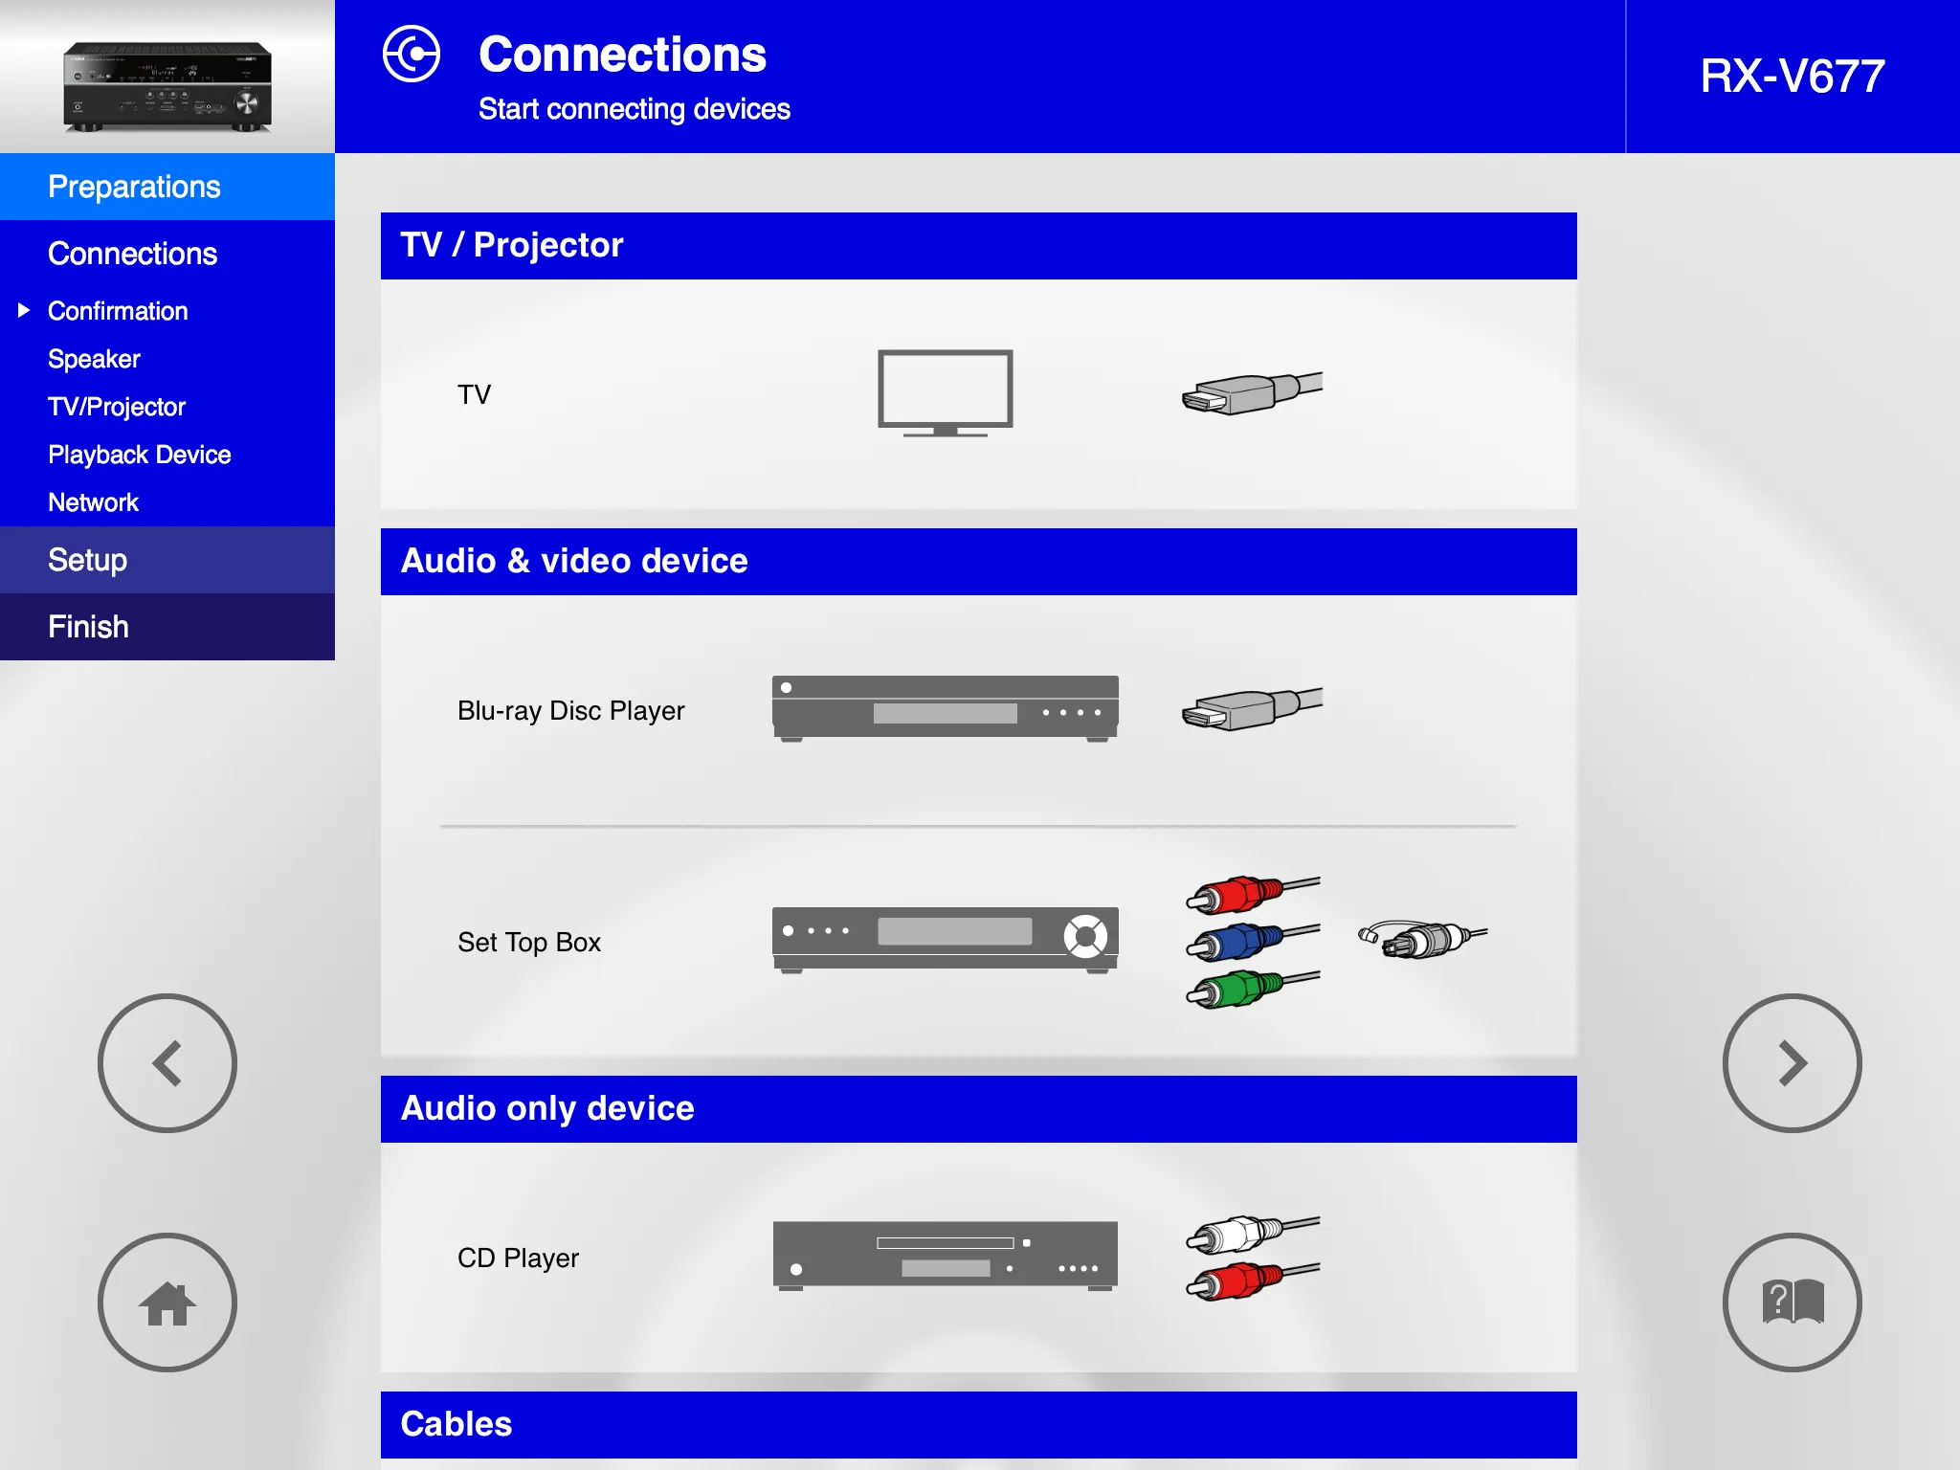Click the Finish tab

click(x=168, y=625)
